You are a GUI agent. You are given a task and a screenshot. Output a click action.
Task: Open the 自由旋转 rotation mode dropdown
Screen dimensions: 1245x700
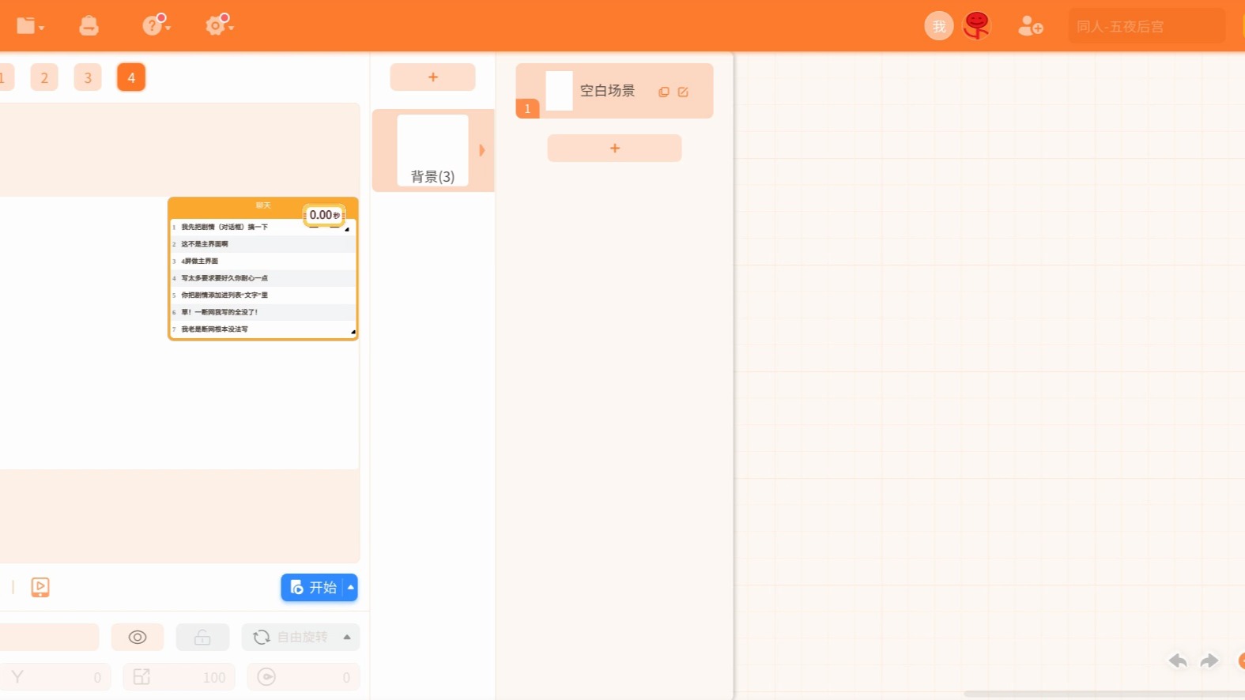point(300,637)
